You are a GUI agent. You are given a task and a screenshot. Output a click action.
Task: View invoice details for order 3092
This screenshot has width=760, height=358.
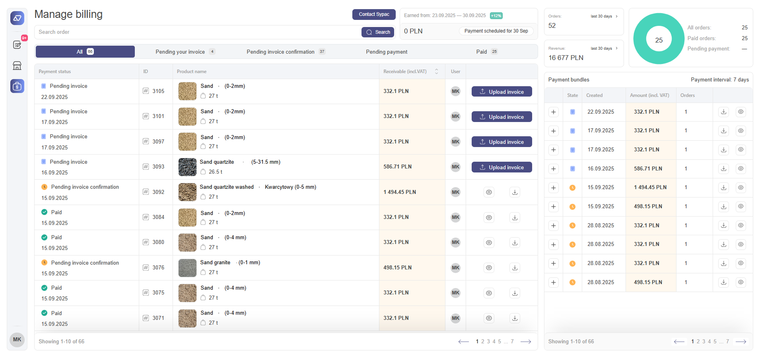click(x=489, y=192)
